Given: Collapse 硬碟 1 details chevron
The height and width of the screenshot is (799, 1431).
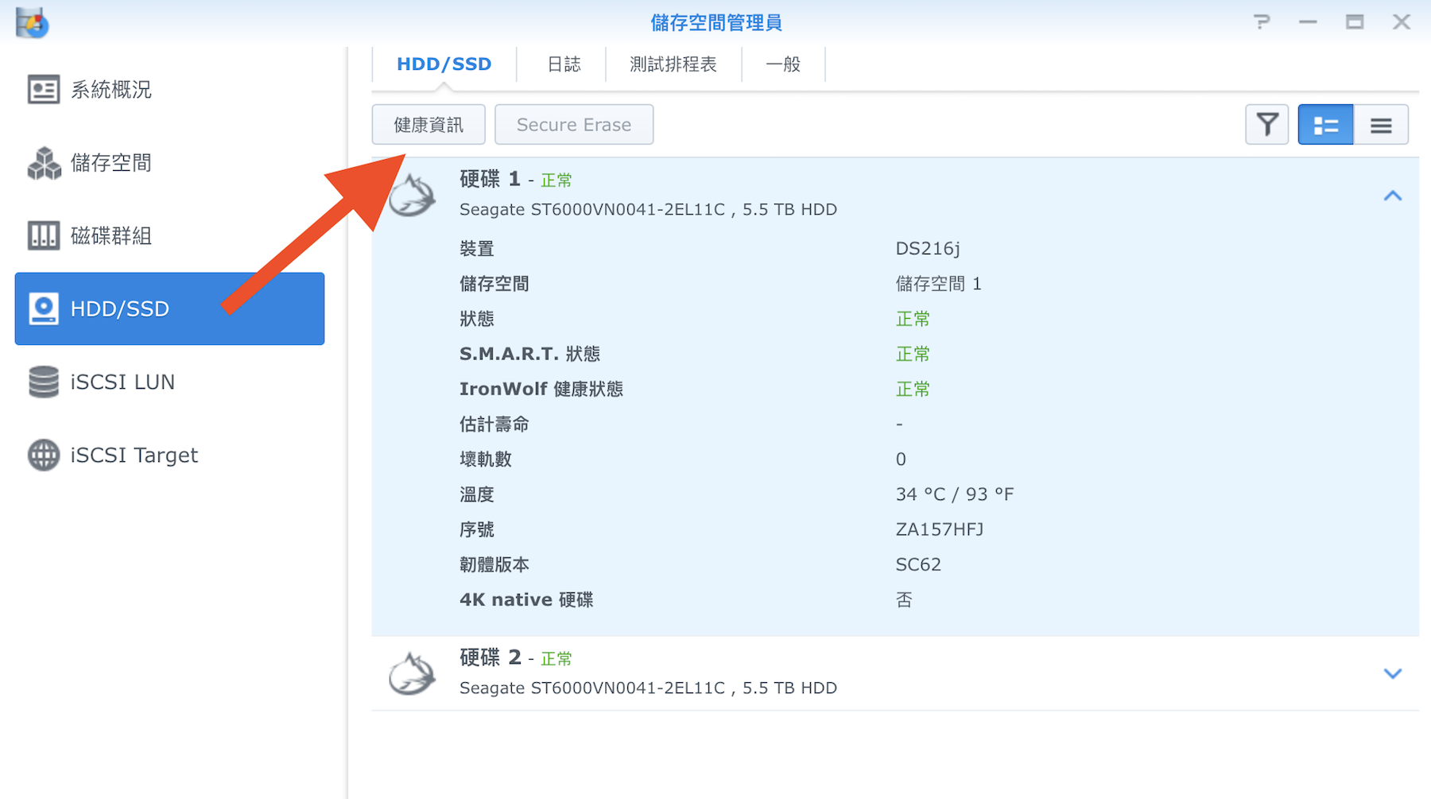Looking at the screenshot, I should (x=1392, y=196).
